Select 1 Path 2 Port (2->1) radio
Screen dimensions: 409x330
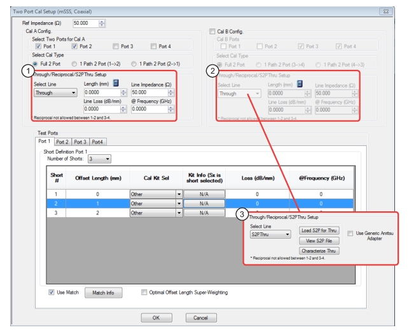(x=134, y=63)
